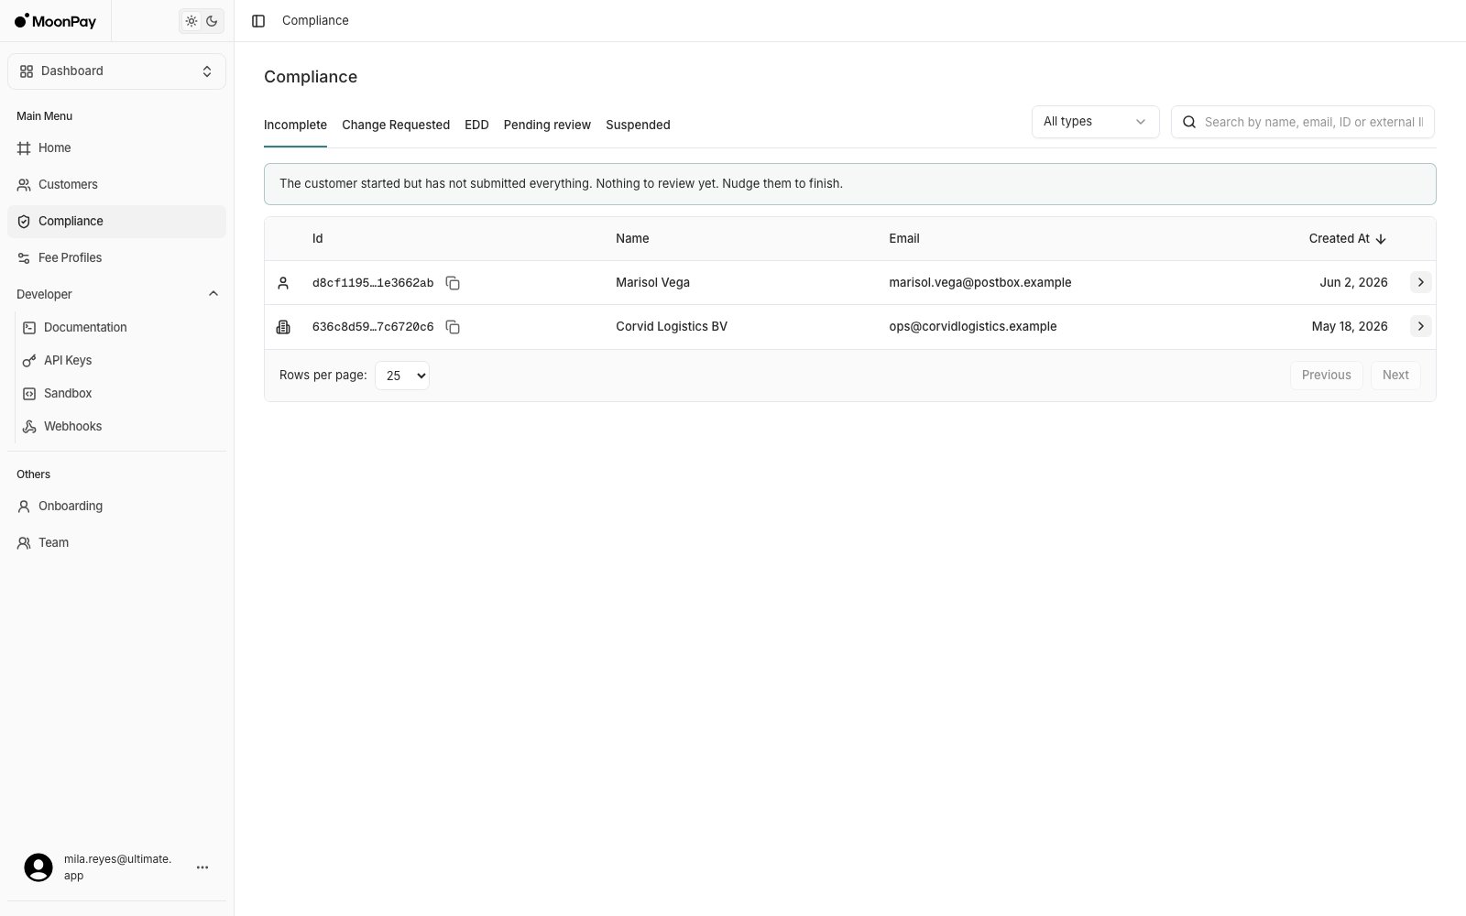Change rows per page dropdown
The image size is (1466, 916).
point(402,376)
